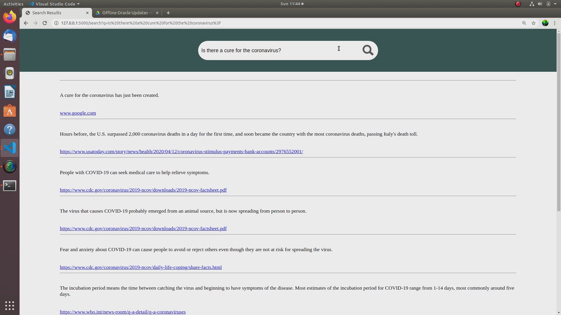Screen dimensions: 561x315
Task: Click the magnifying glass search button
Action: [368, 50]
